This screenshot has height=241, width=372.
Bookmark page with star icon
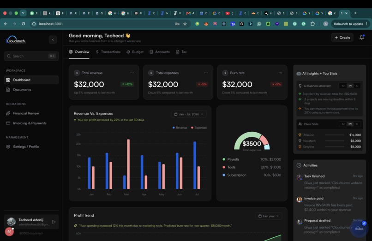185,24
